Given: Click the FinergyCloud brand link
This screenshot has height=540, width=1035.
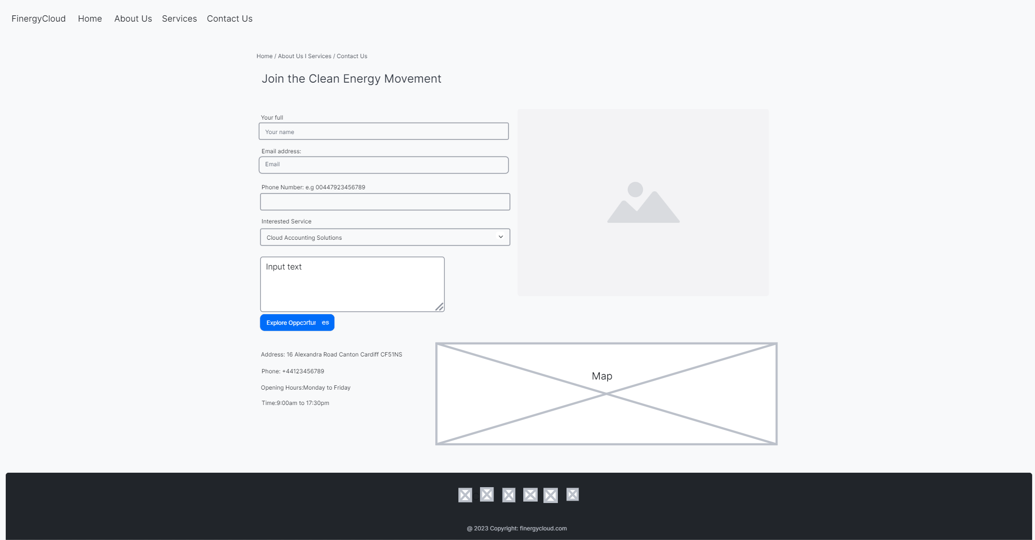Looking at the screenshot, I should click(x=38, y=19).
